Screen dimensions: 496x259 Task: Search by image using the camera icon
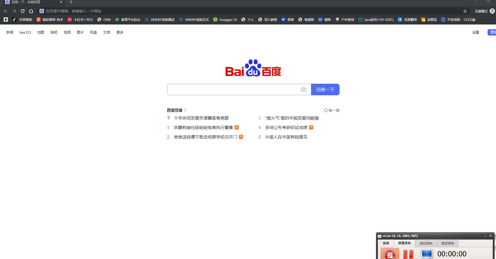(x=304, y=89)
